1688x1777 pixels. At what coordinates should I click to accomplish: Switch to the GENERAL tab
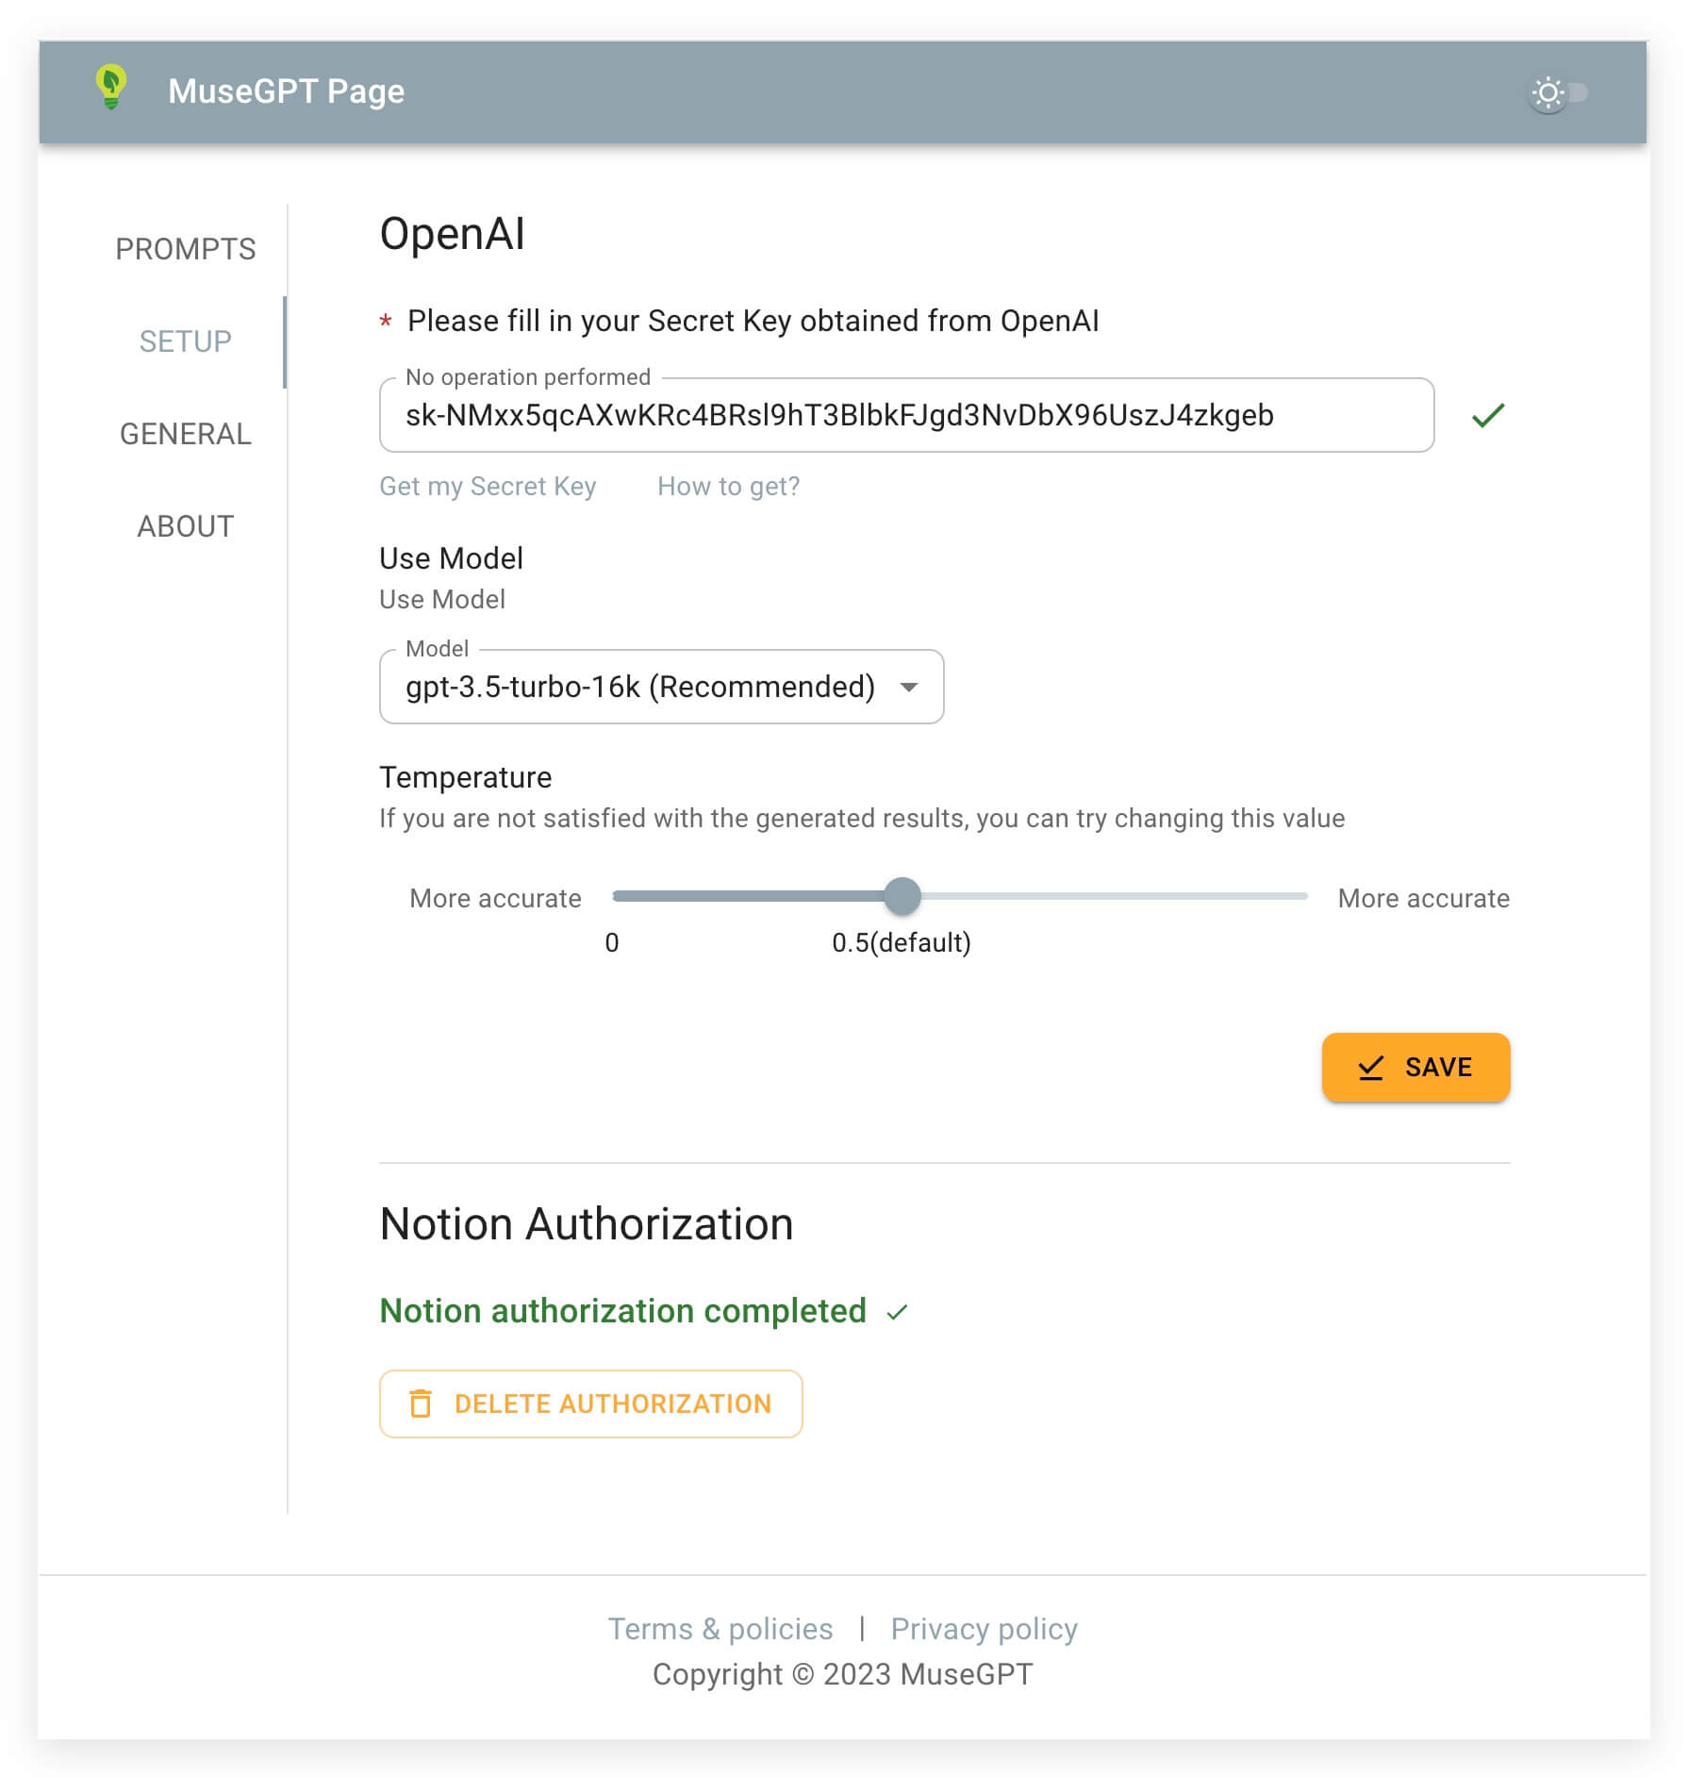click(186, 434)
